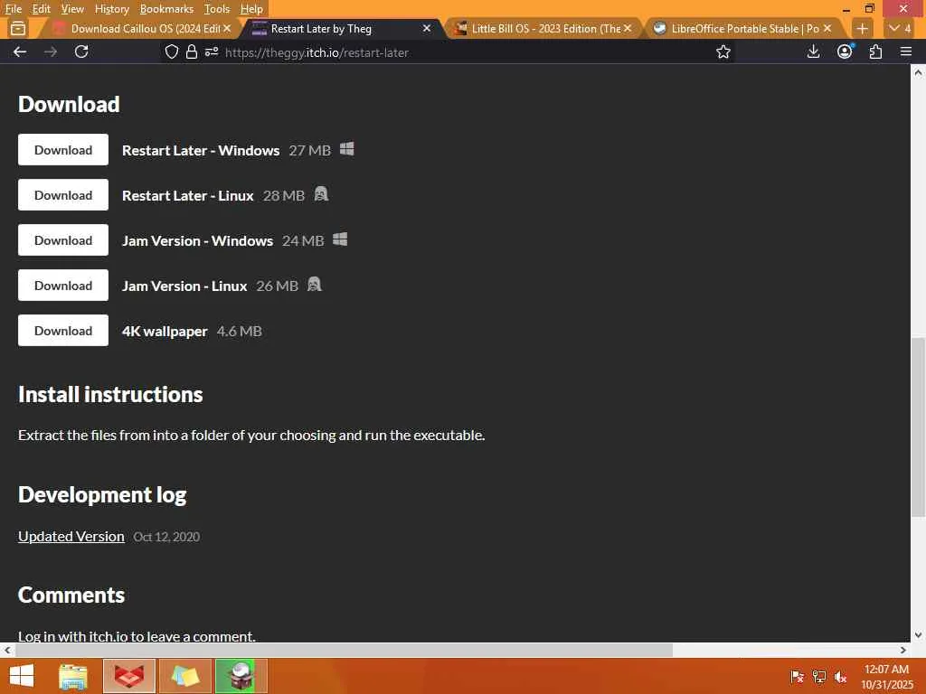926x694 pixels.
Task: Open the Extensions menu
Action: (x=875, y=52)
